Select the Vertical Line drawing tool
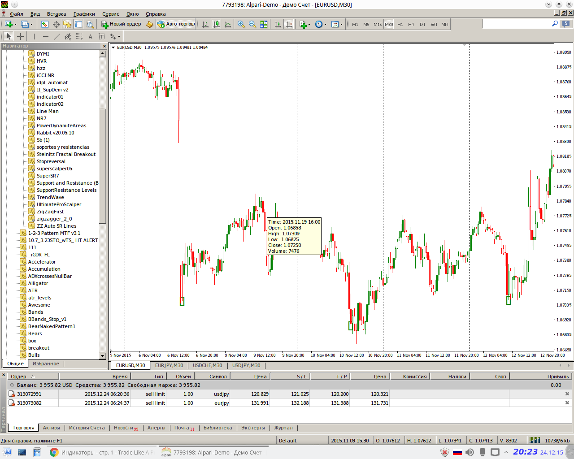574x459 pixels. (x=34, y=36)
